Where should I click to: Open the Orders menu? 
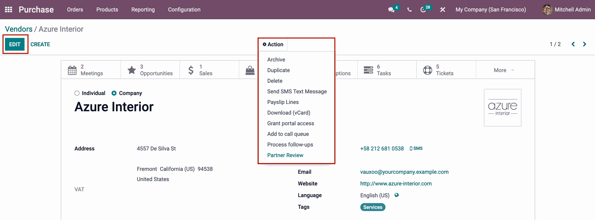click(x=75, y=10)
